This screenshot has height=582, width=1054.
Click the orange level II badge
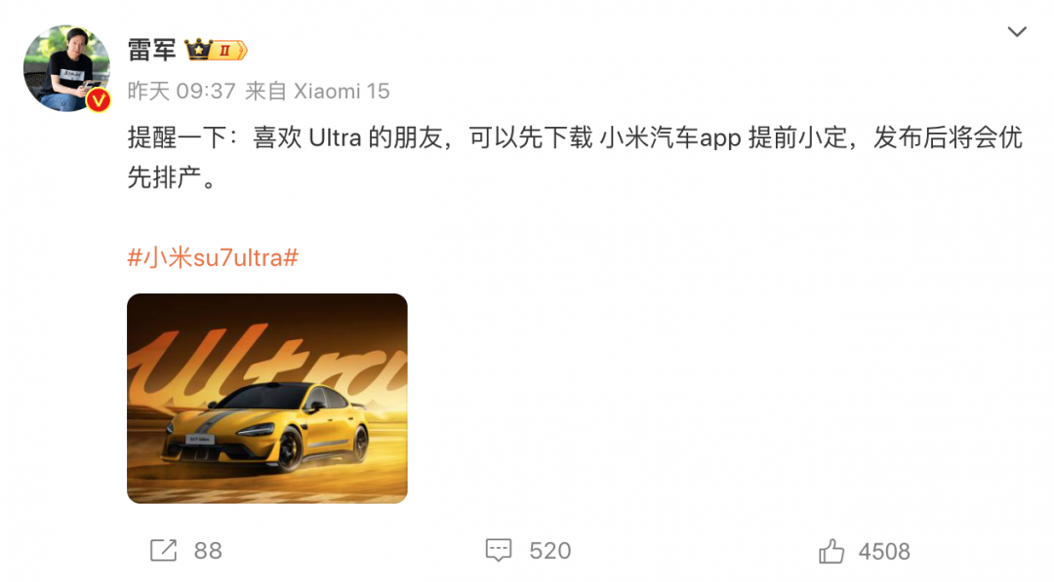pyautogui.click(x=228, y=51)
